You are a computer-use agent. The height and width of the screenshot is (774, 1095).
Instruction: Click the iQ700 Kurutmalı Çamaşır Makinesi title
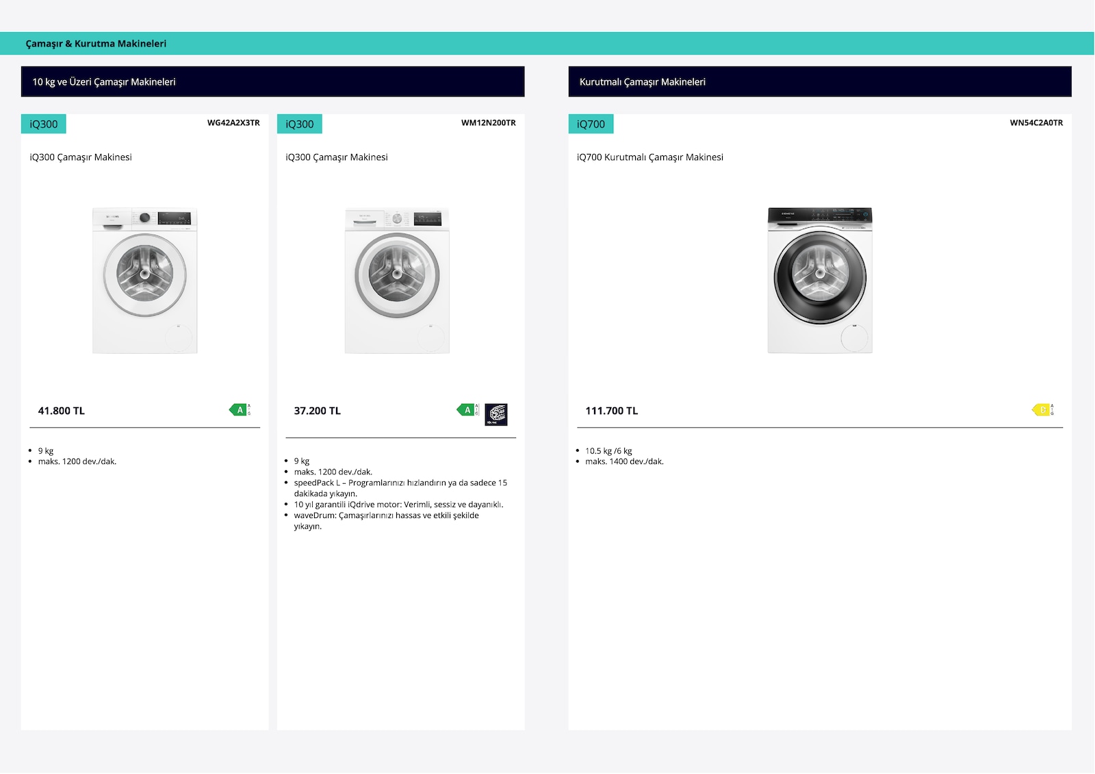pyautogui.click(x=650, y=157)
